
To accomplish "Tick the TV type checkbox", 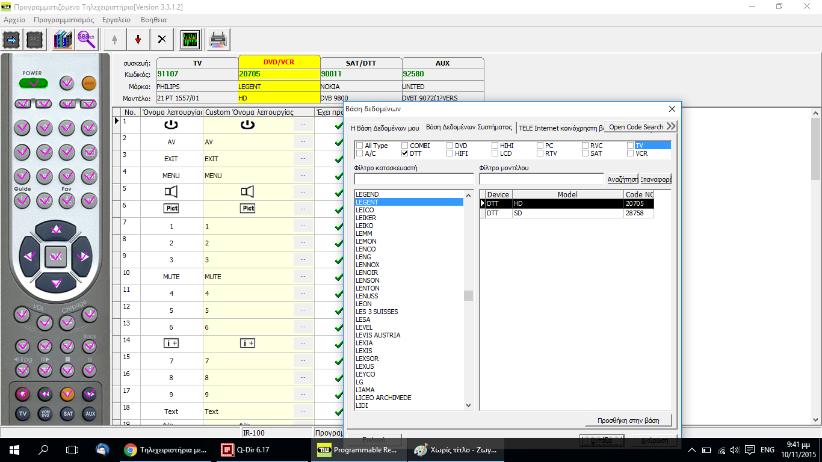I will [x=631, y=146].
